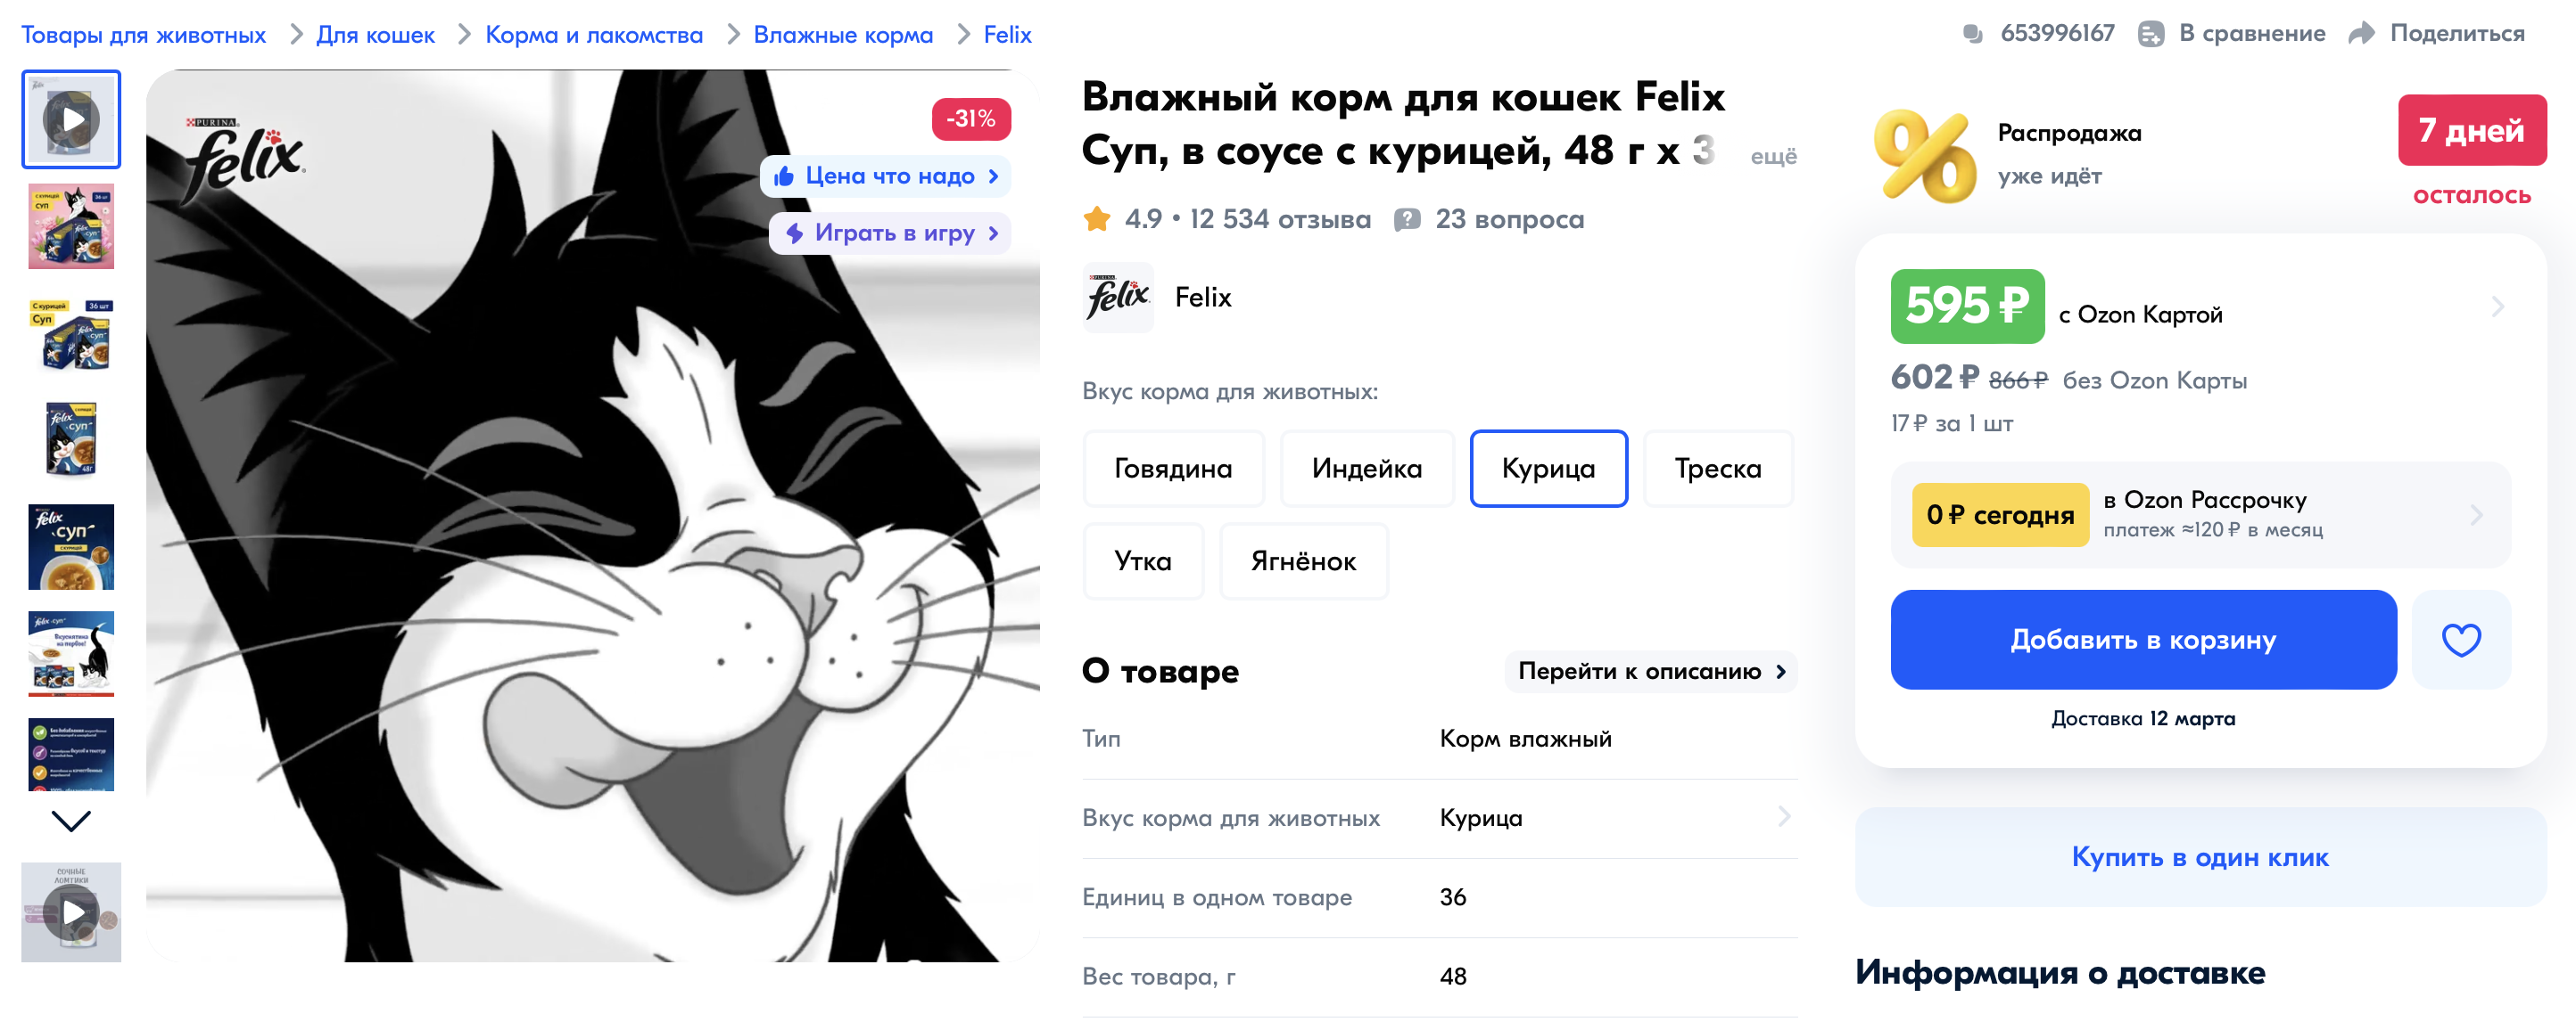Select the Felix суп bowl thumbnail
Screen dimensions: 2576x1030
tap(71, 547)
